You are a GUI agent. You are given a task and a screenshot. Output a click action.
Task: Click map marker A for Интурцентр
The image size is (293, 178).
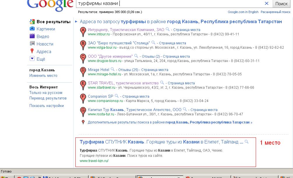coord(82,30)
